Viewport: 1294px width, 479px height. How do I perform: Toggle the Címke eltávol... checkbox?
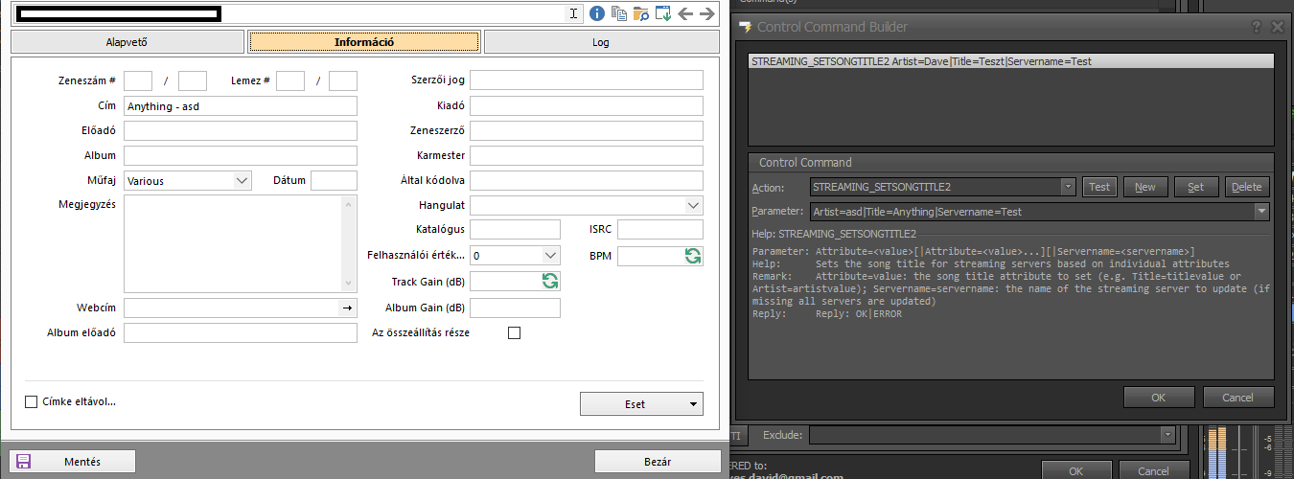pos(32,402)
